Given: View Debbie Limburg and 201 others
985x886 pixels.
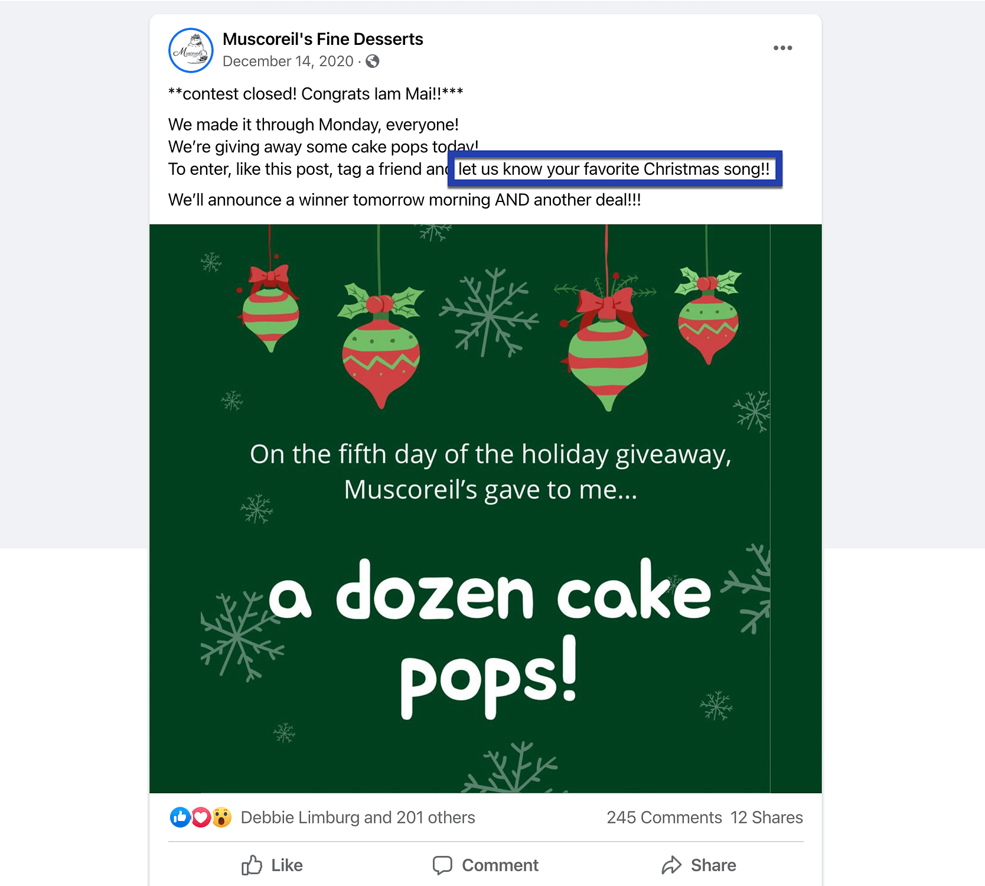Looking at the screenshot, I should [x=358, y=817].
